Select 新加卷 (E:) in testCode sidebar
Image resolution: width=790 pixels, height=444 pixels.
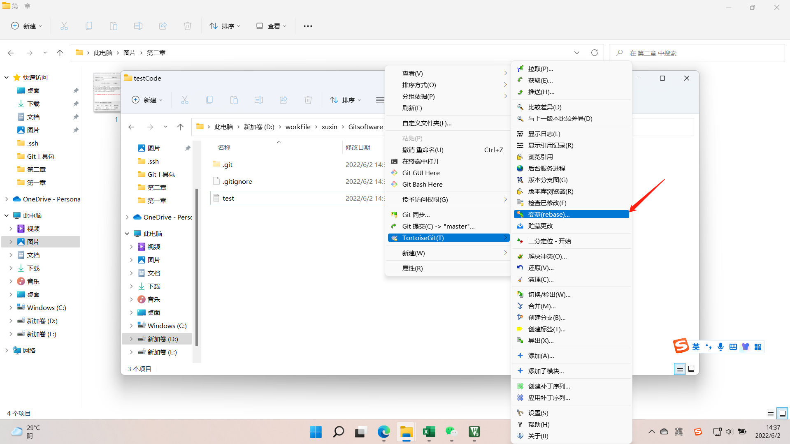pos(162,352)
